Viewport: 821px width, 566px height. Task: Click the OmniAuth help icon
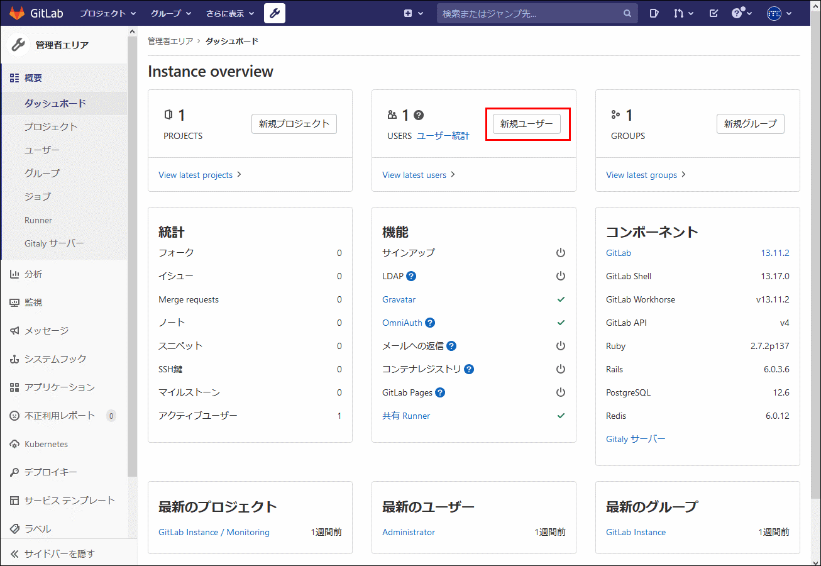[430, 323]
